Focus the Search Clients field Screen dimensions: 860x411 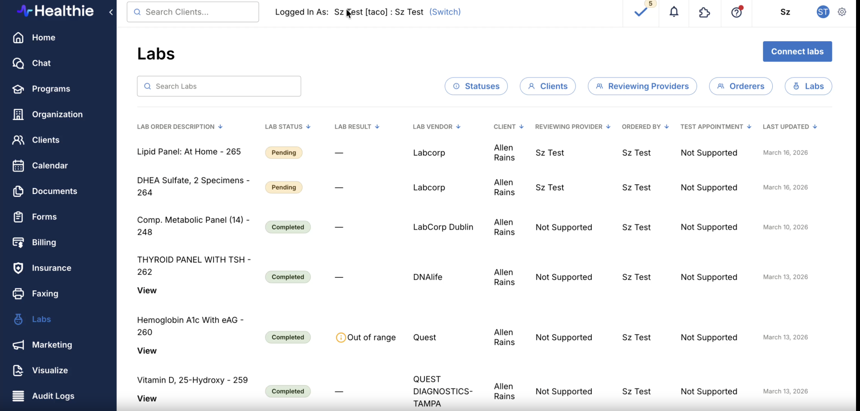coord(193,12)
